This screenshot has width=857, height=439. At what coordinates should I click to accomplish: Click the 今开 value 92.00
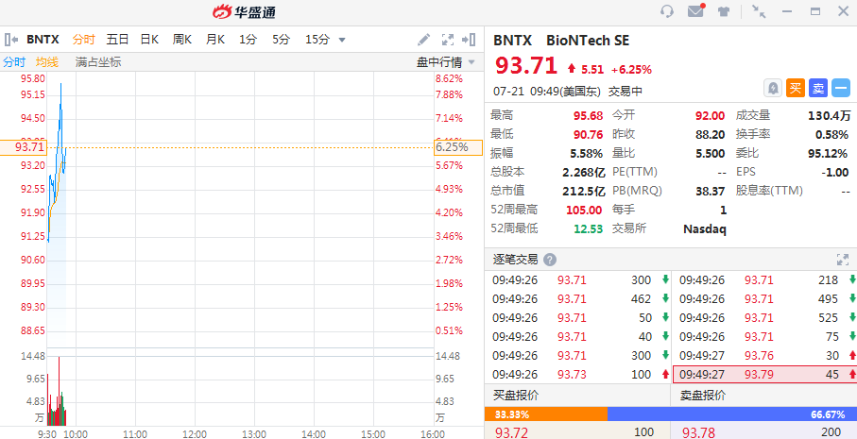[710, 116]
